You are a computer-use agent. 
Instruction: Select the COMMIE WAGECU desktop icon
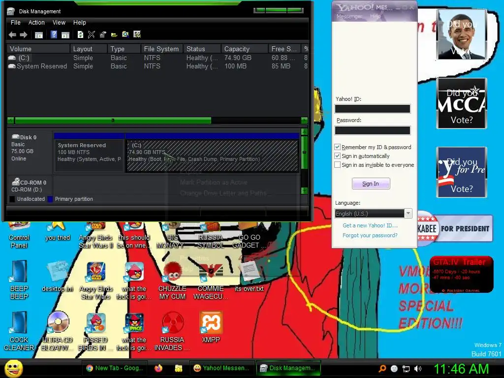pyautogui.click(x=211, y=280)
